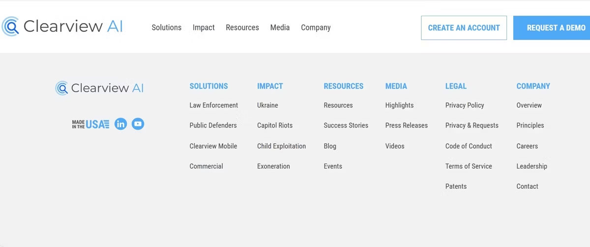Viewport: 590px width, 247px height.
Task: Open the Patents link
Action: coord(456,186)
